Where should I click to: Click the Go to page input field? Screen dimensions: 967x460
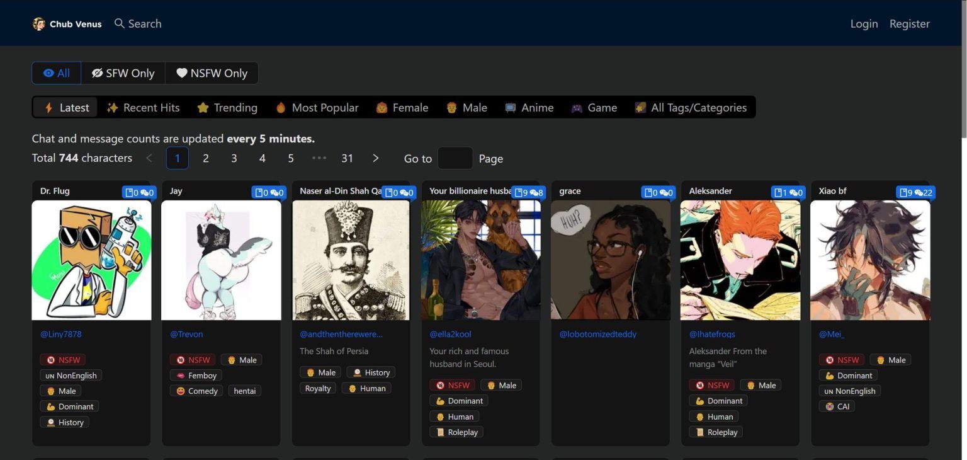(x=455, y=158)
